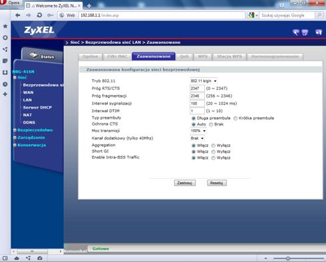
Task: Switch to the Ogólne tab
Action: point(90,57)
